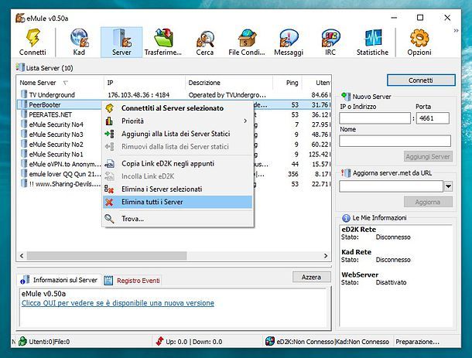This screenshot has height=358, width=472.
Task: Sort by Descrizione column header
Action: [x=229, y=83]
